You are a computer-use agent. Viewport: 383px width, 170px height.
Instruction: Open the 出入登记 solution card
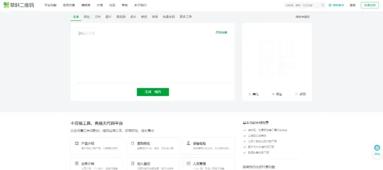click(x=153, y=164)
